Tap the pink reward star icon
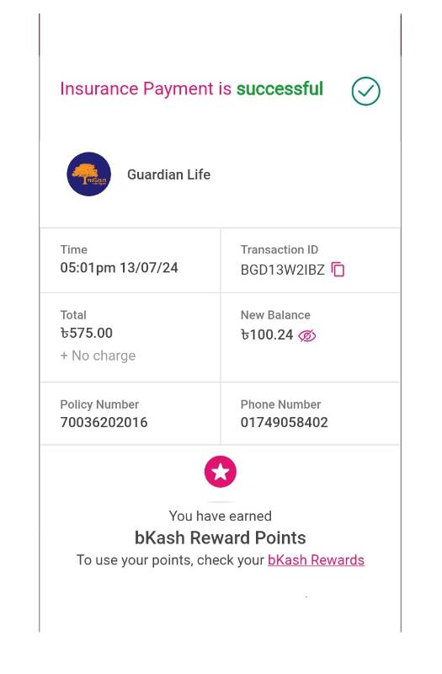 click(x=221, y=472)
